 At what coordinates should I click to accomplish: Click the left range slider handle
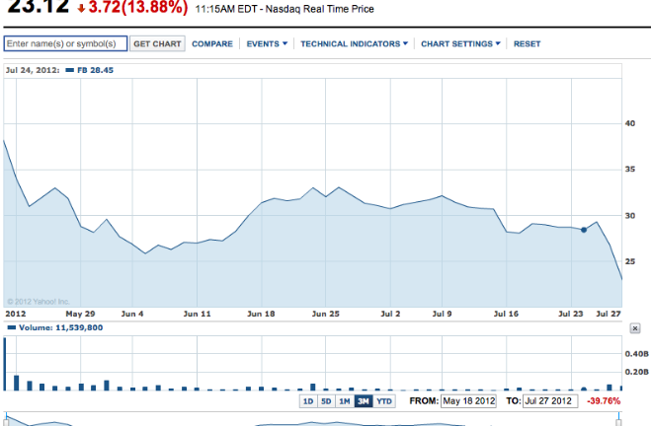coord(6,422)
